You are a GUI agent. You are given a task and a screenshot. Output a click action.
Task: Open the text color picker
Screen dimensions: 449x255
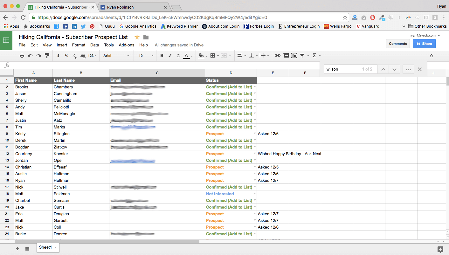(x=187, y=55)
